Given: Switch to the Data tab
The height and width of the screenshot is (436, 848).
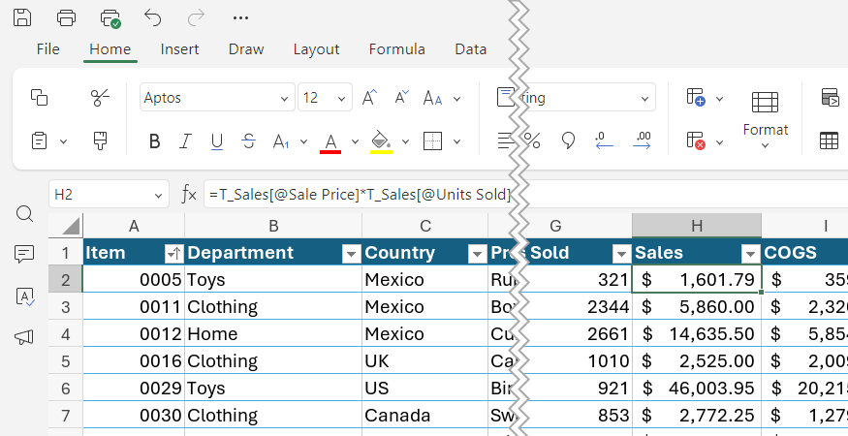Looking at the screenshot, I should pyautogui.click(x=470, y=49).
